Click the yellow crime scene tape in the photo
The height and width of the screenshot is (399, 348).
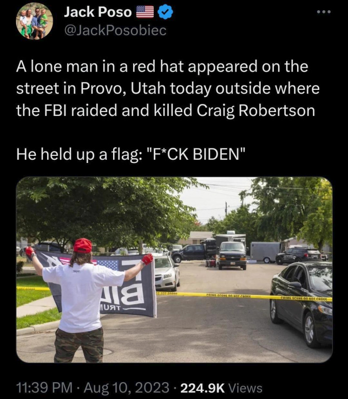[244, 296]
